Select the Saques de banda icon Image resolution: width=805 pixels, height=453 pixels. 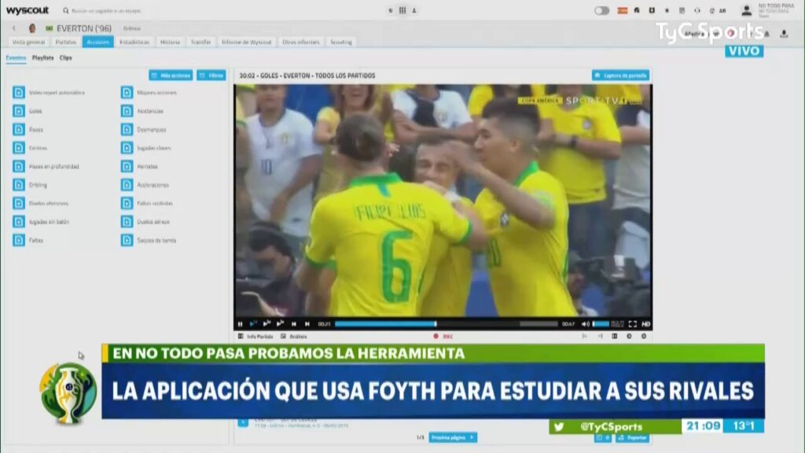click(x=127, y=241)
